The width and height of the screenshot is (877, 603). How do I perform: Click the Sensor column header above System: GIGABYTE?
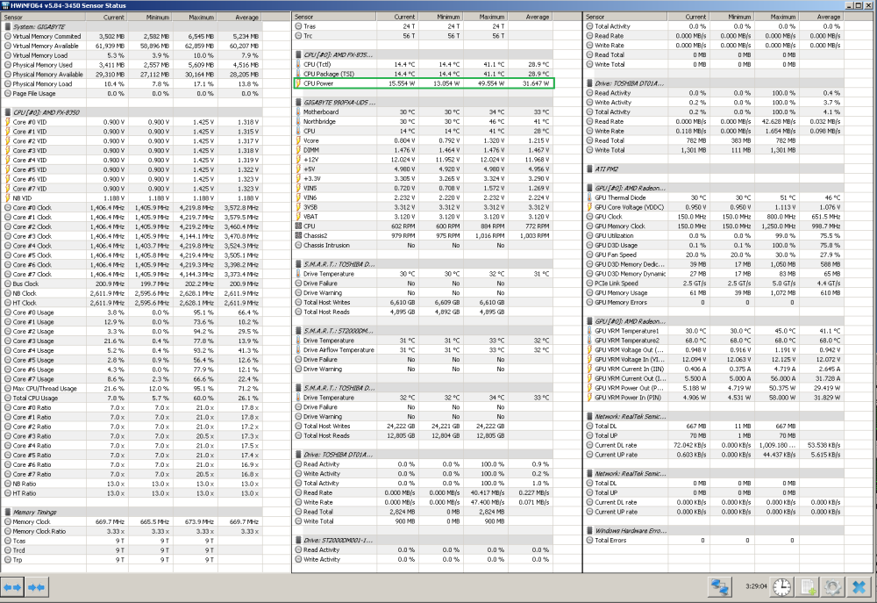pyautogui.click(x=44, y=18)
